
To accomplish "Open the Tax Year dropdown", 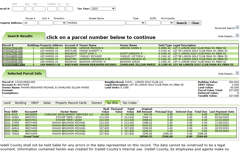I will coord(103,9).
